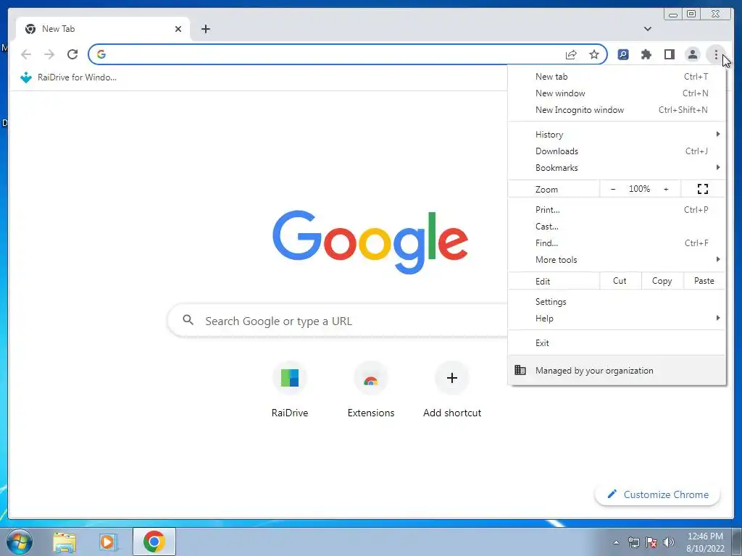742x556 pixels.
Task: Enter fullscreen with the zoom row icon
Action: 703,189
